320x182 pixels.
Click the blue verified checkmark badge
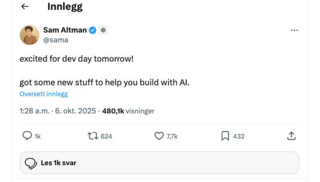point(93,30)
